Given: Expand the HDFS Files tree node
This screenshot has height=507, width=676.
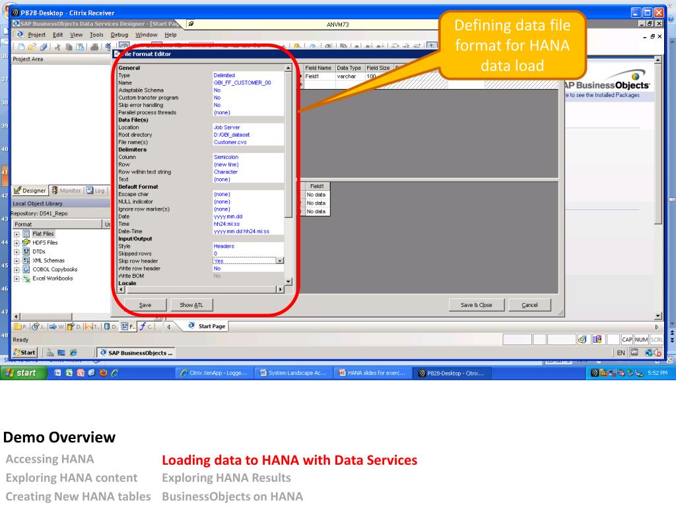Looking at the screenshot, I should tap(17, 243).
